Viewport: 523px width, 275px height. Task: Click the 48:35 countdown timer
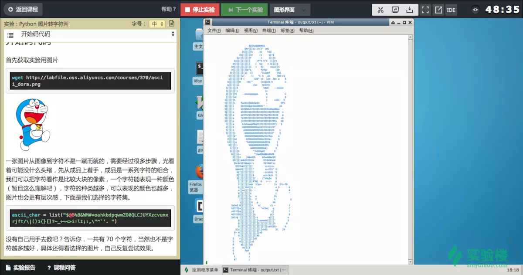click(503, 10)
